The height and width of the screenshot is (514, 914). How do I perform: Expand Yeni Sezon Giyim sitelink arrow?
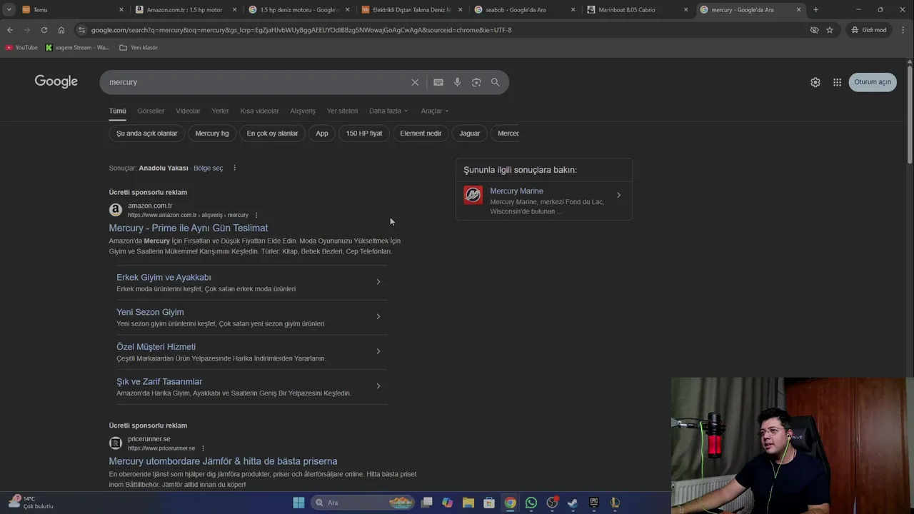tap(378, 316)
